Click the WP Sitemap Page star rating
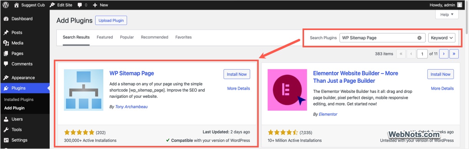This screenshot has width=469, height=149. pos(79,132)
